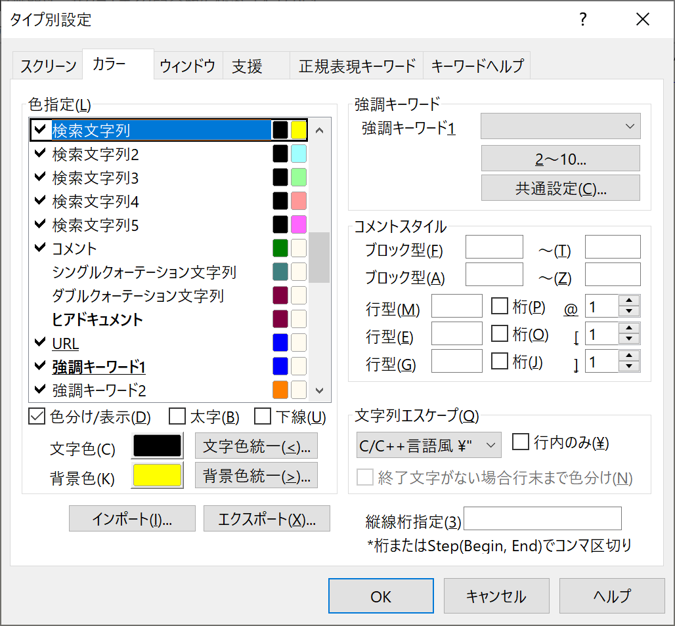
Task: Click 文字色統一(<)... button
Action: pyautogui.click(x=256, y=446)
